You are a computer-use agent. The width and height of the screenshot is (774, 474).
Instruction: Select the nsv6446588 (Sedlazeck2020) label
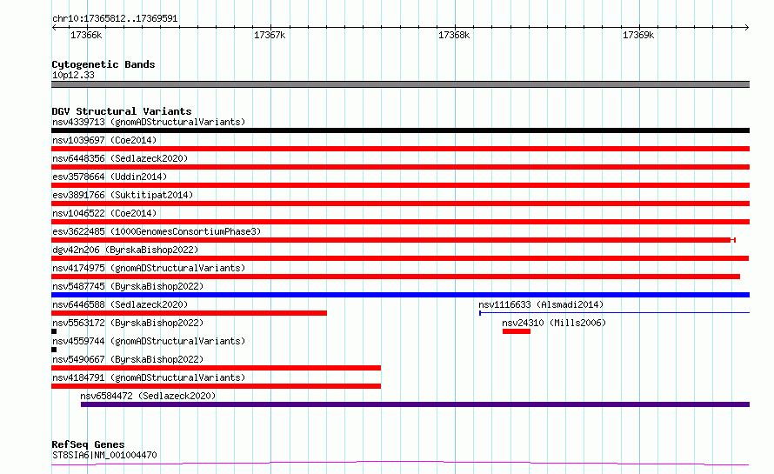click(120, 304)
